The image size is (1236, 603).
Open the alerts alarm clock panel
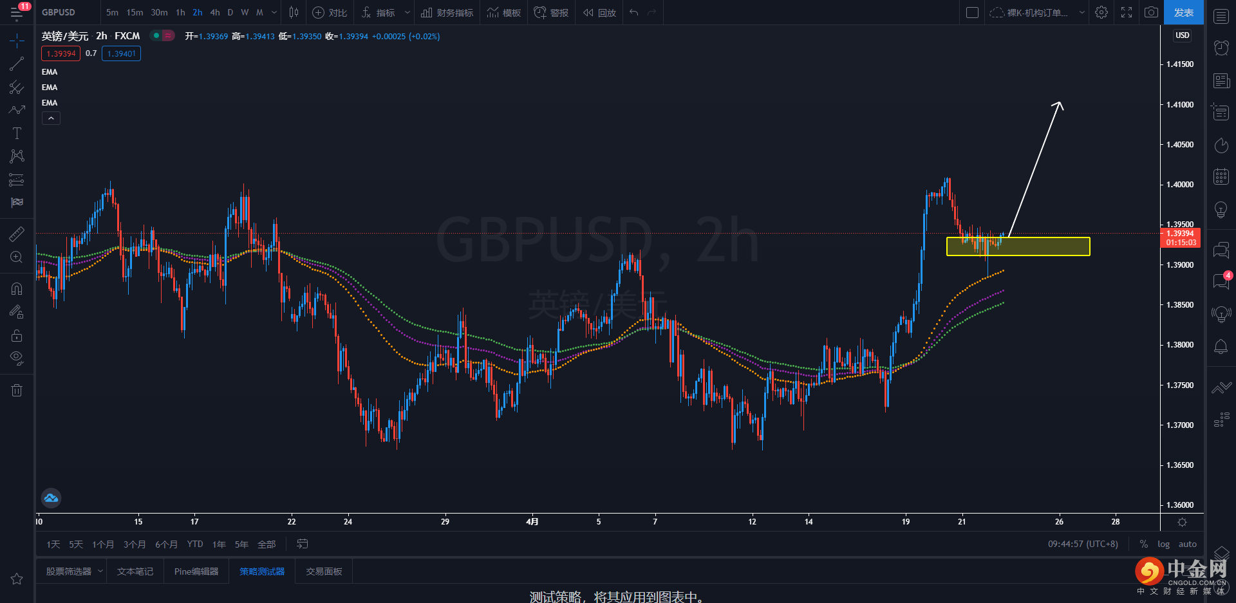[x=1221, y=48]
